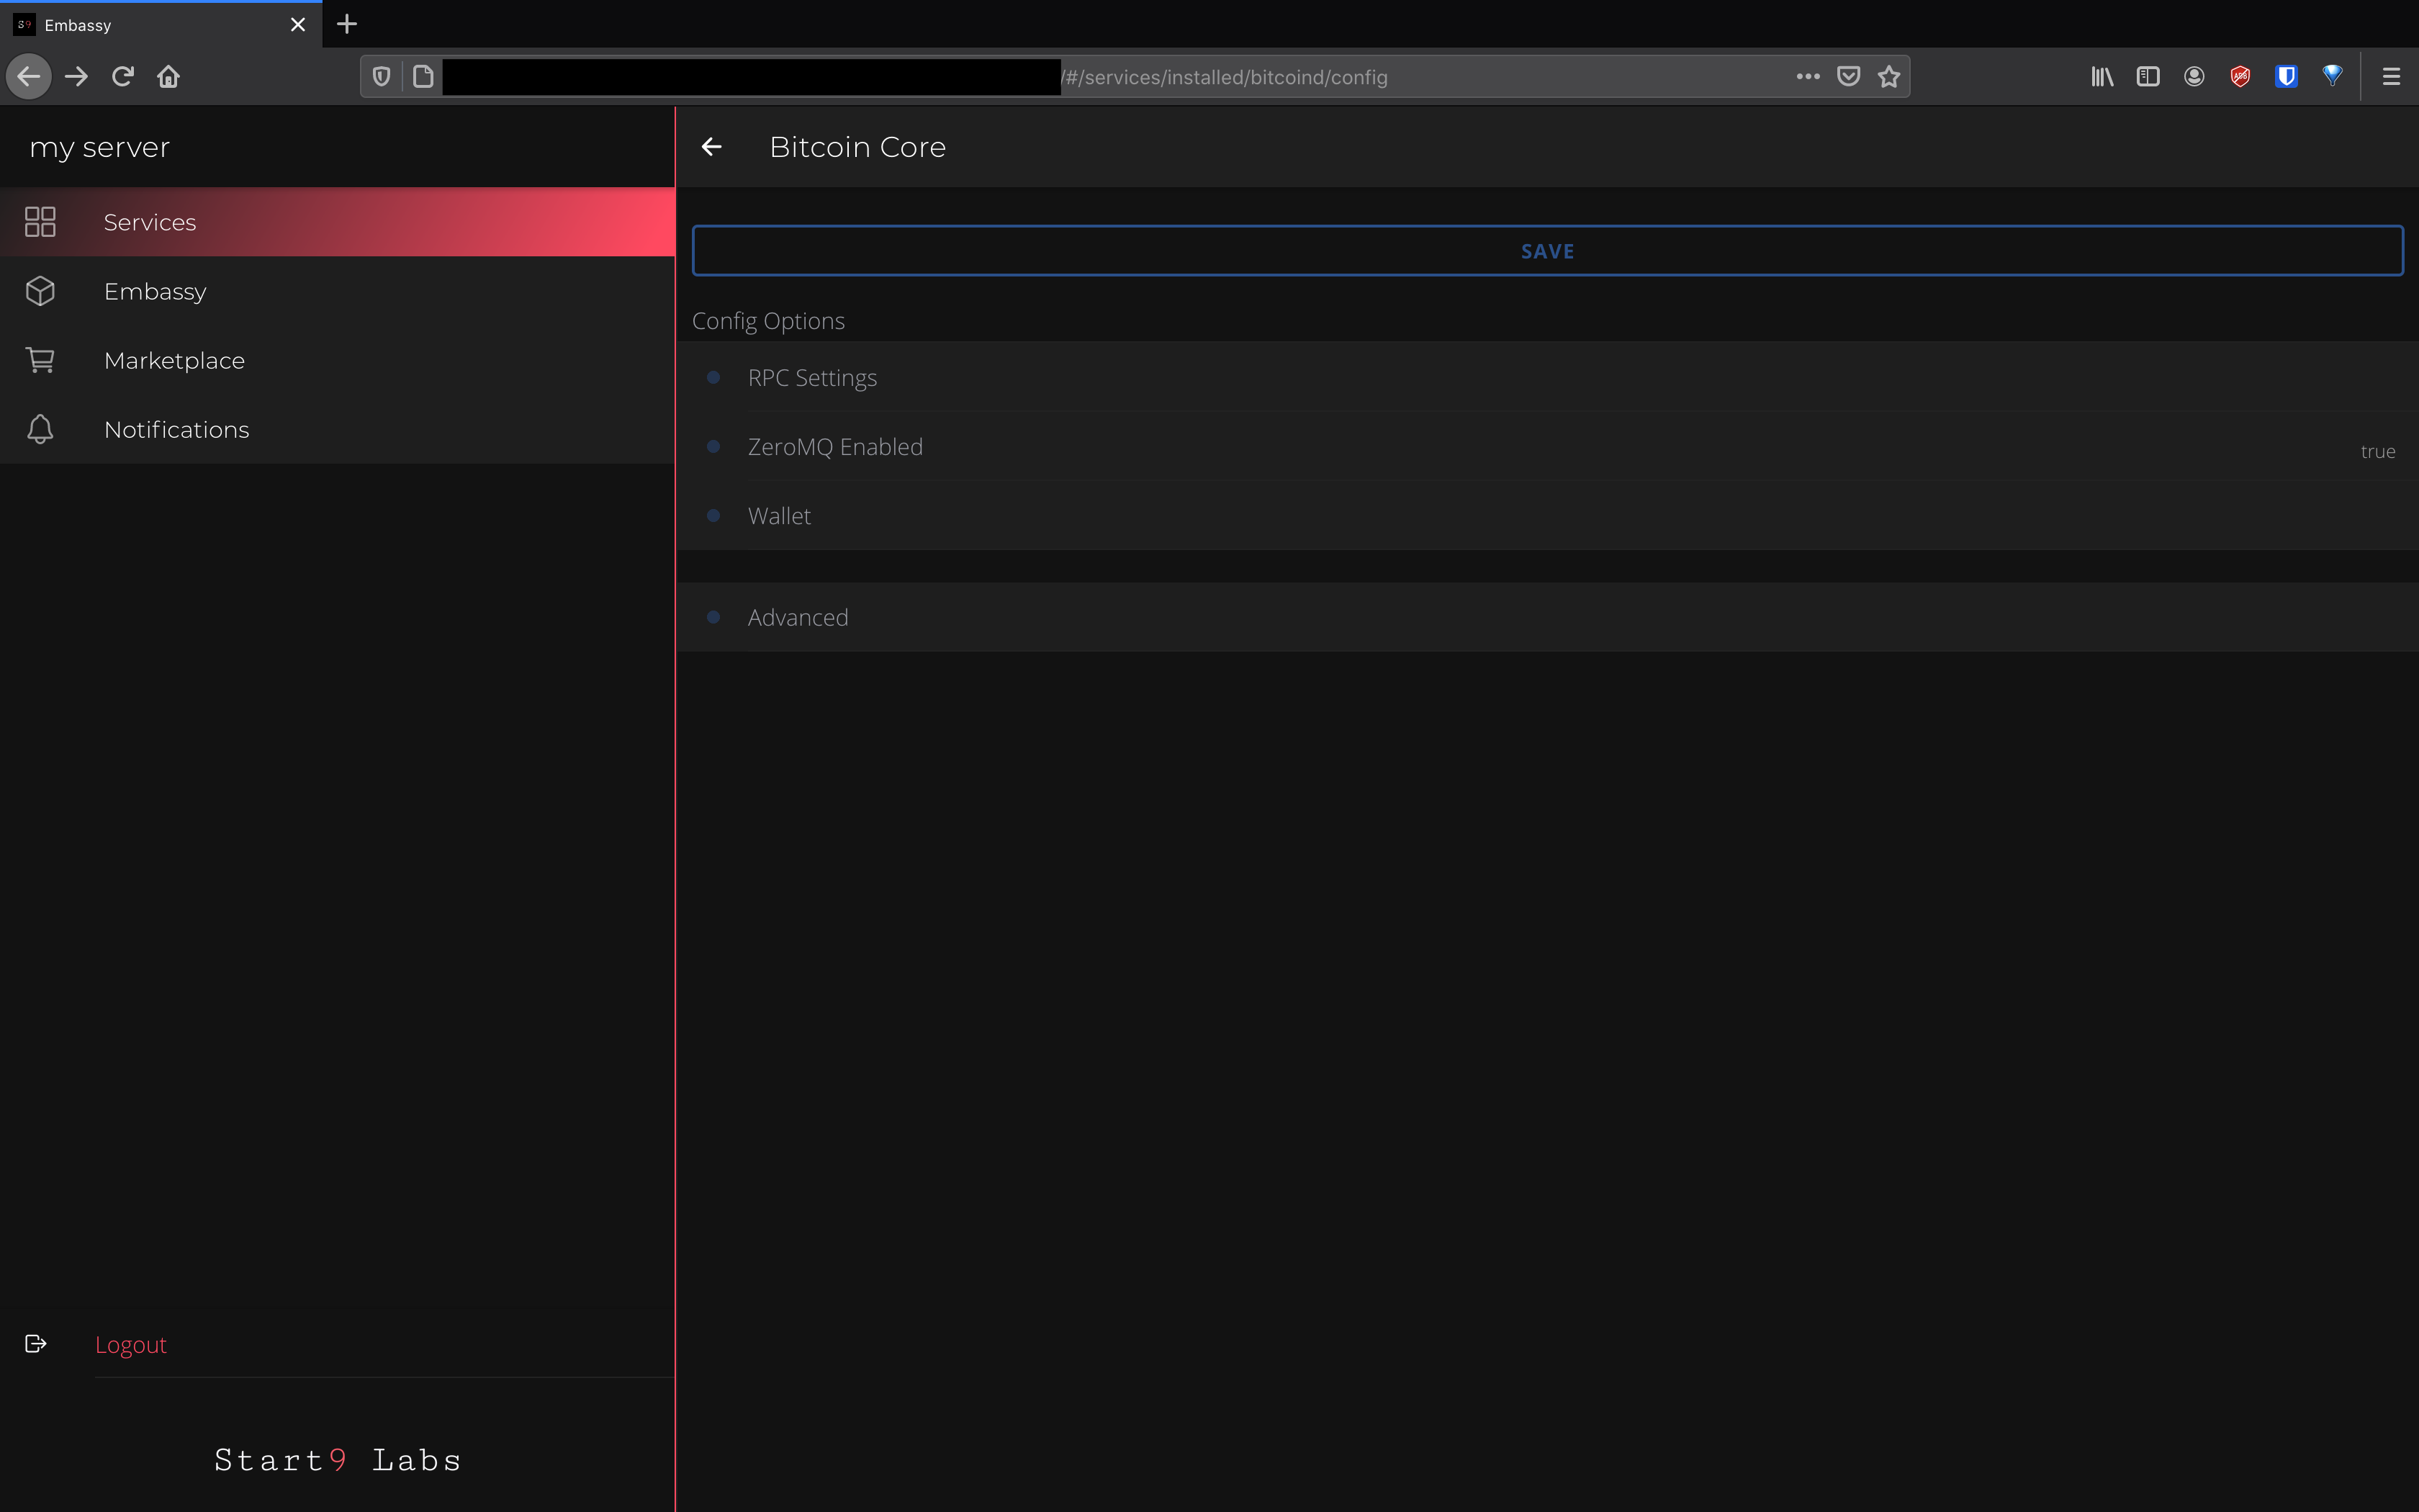Expand the Advanced config section
Image resolution: width=2419 pixels, height=1512 pixels.
pos(798,618)
